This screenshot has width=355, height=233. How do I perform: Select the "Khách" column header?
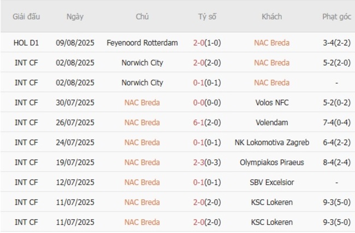pos(271,16)
